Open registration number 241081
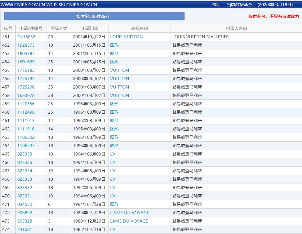 pyautogui.click(x=25, y=230)
